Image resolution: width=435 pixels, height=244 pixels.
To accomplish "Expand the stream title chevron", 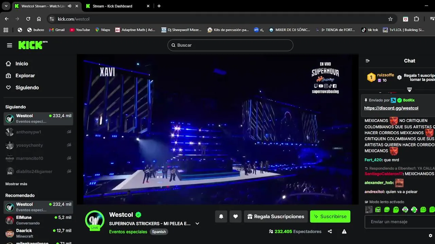I will point(197,224).
